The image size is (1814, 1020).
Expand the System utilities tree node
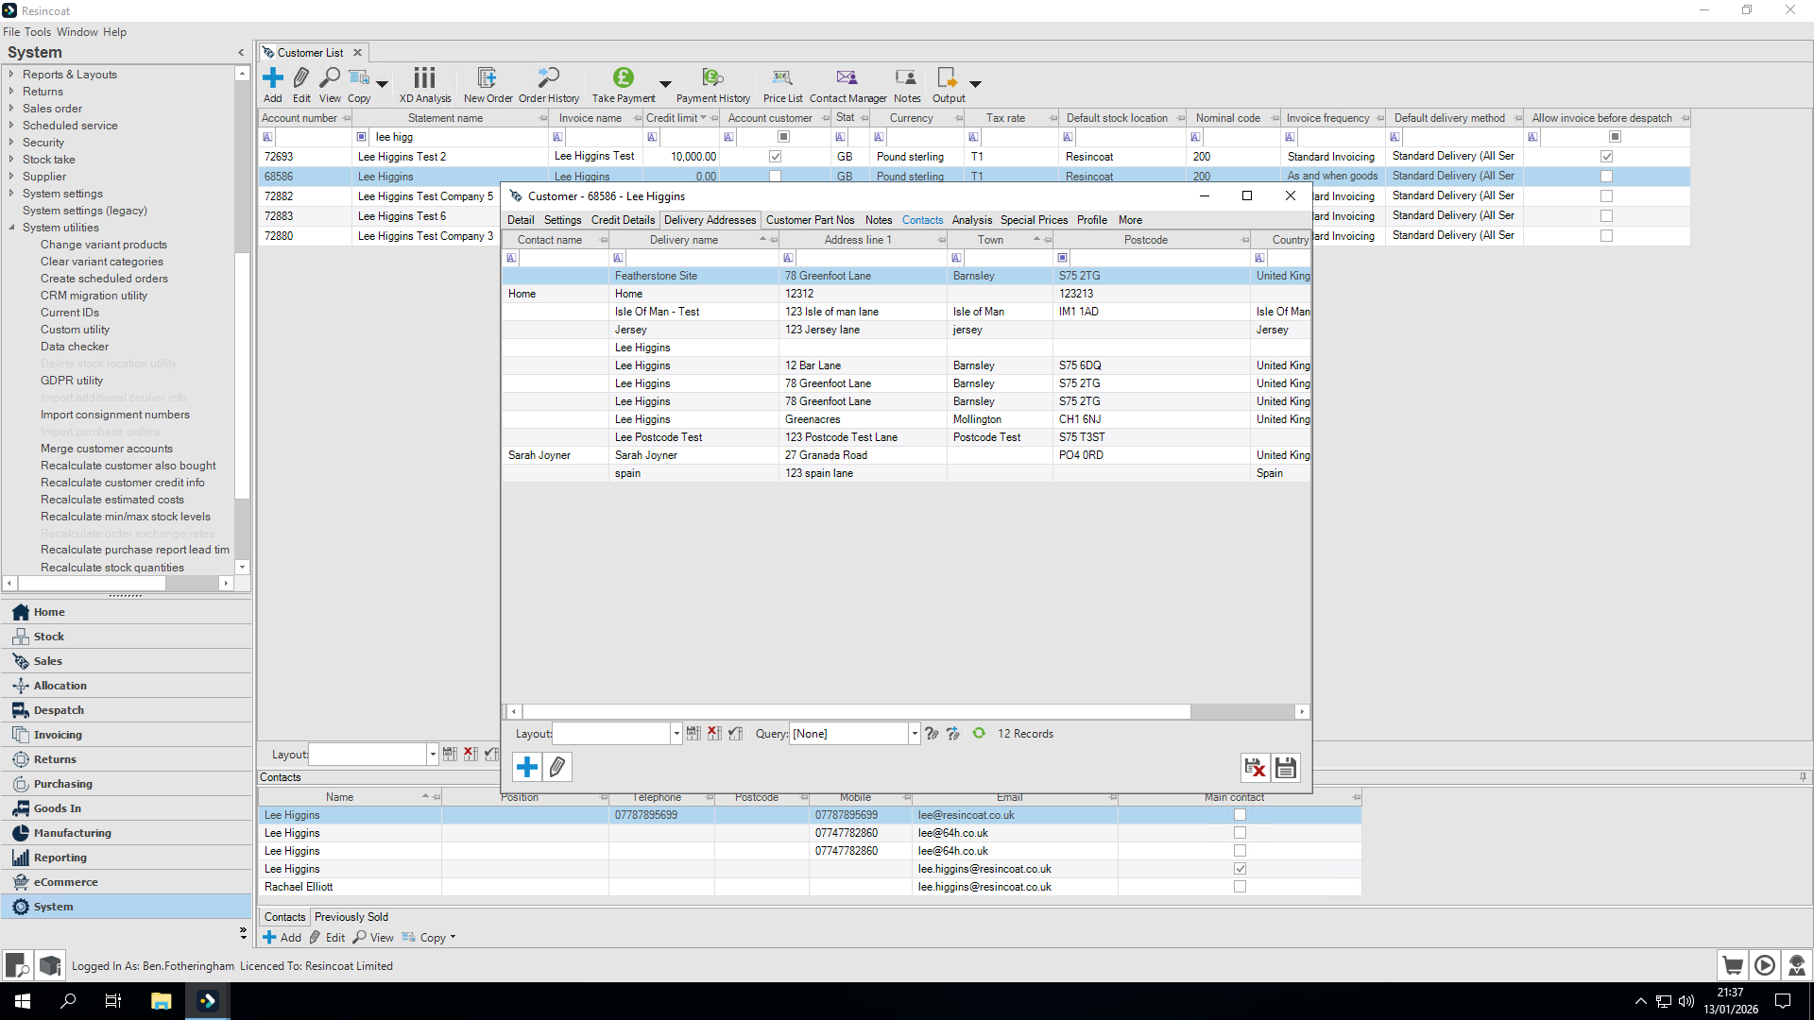12,228
